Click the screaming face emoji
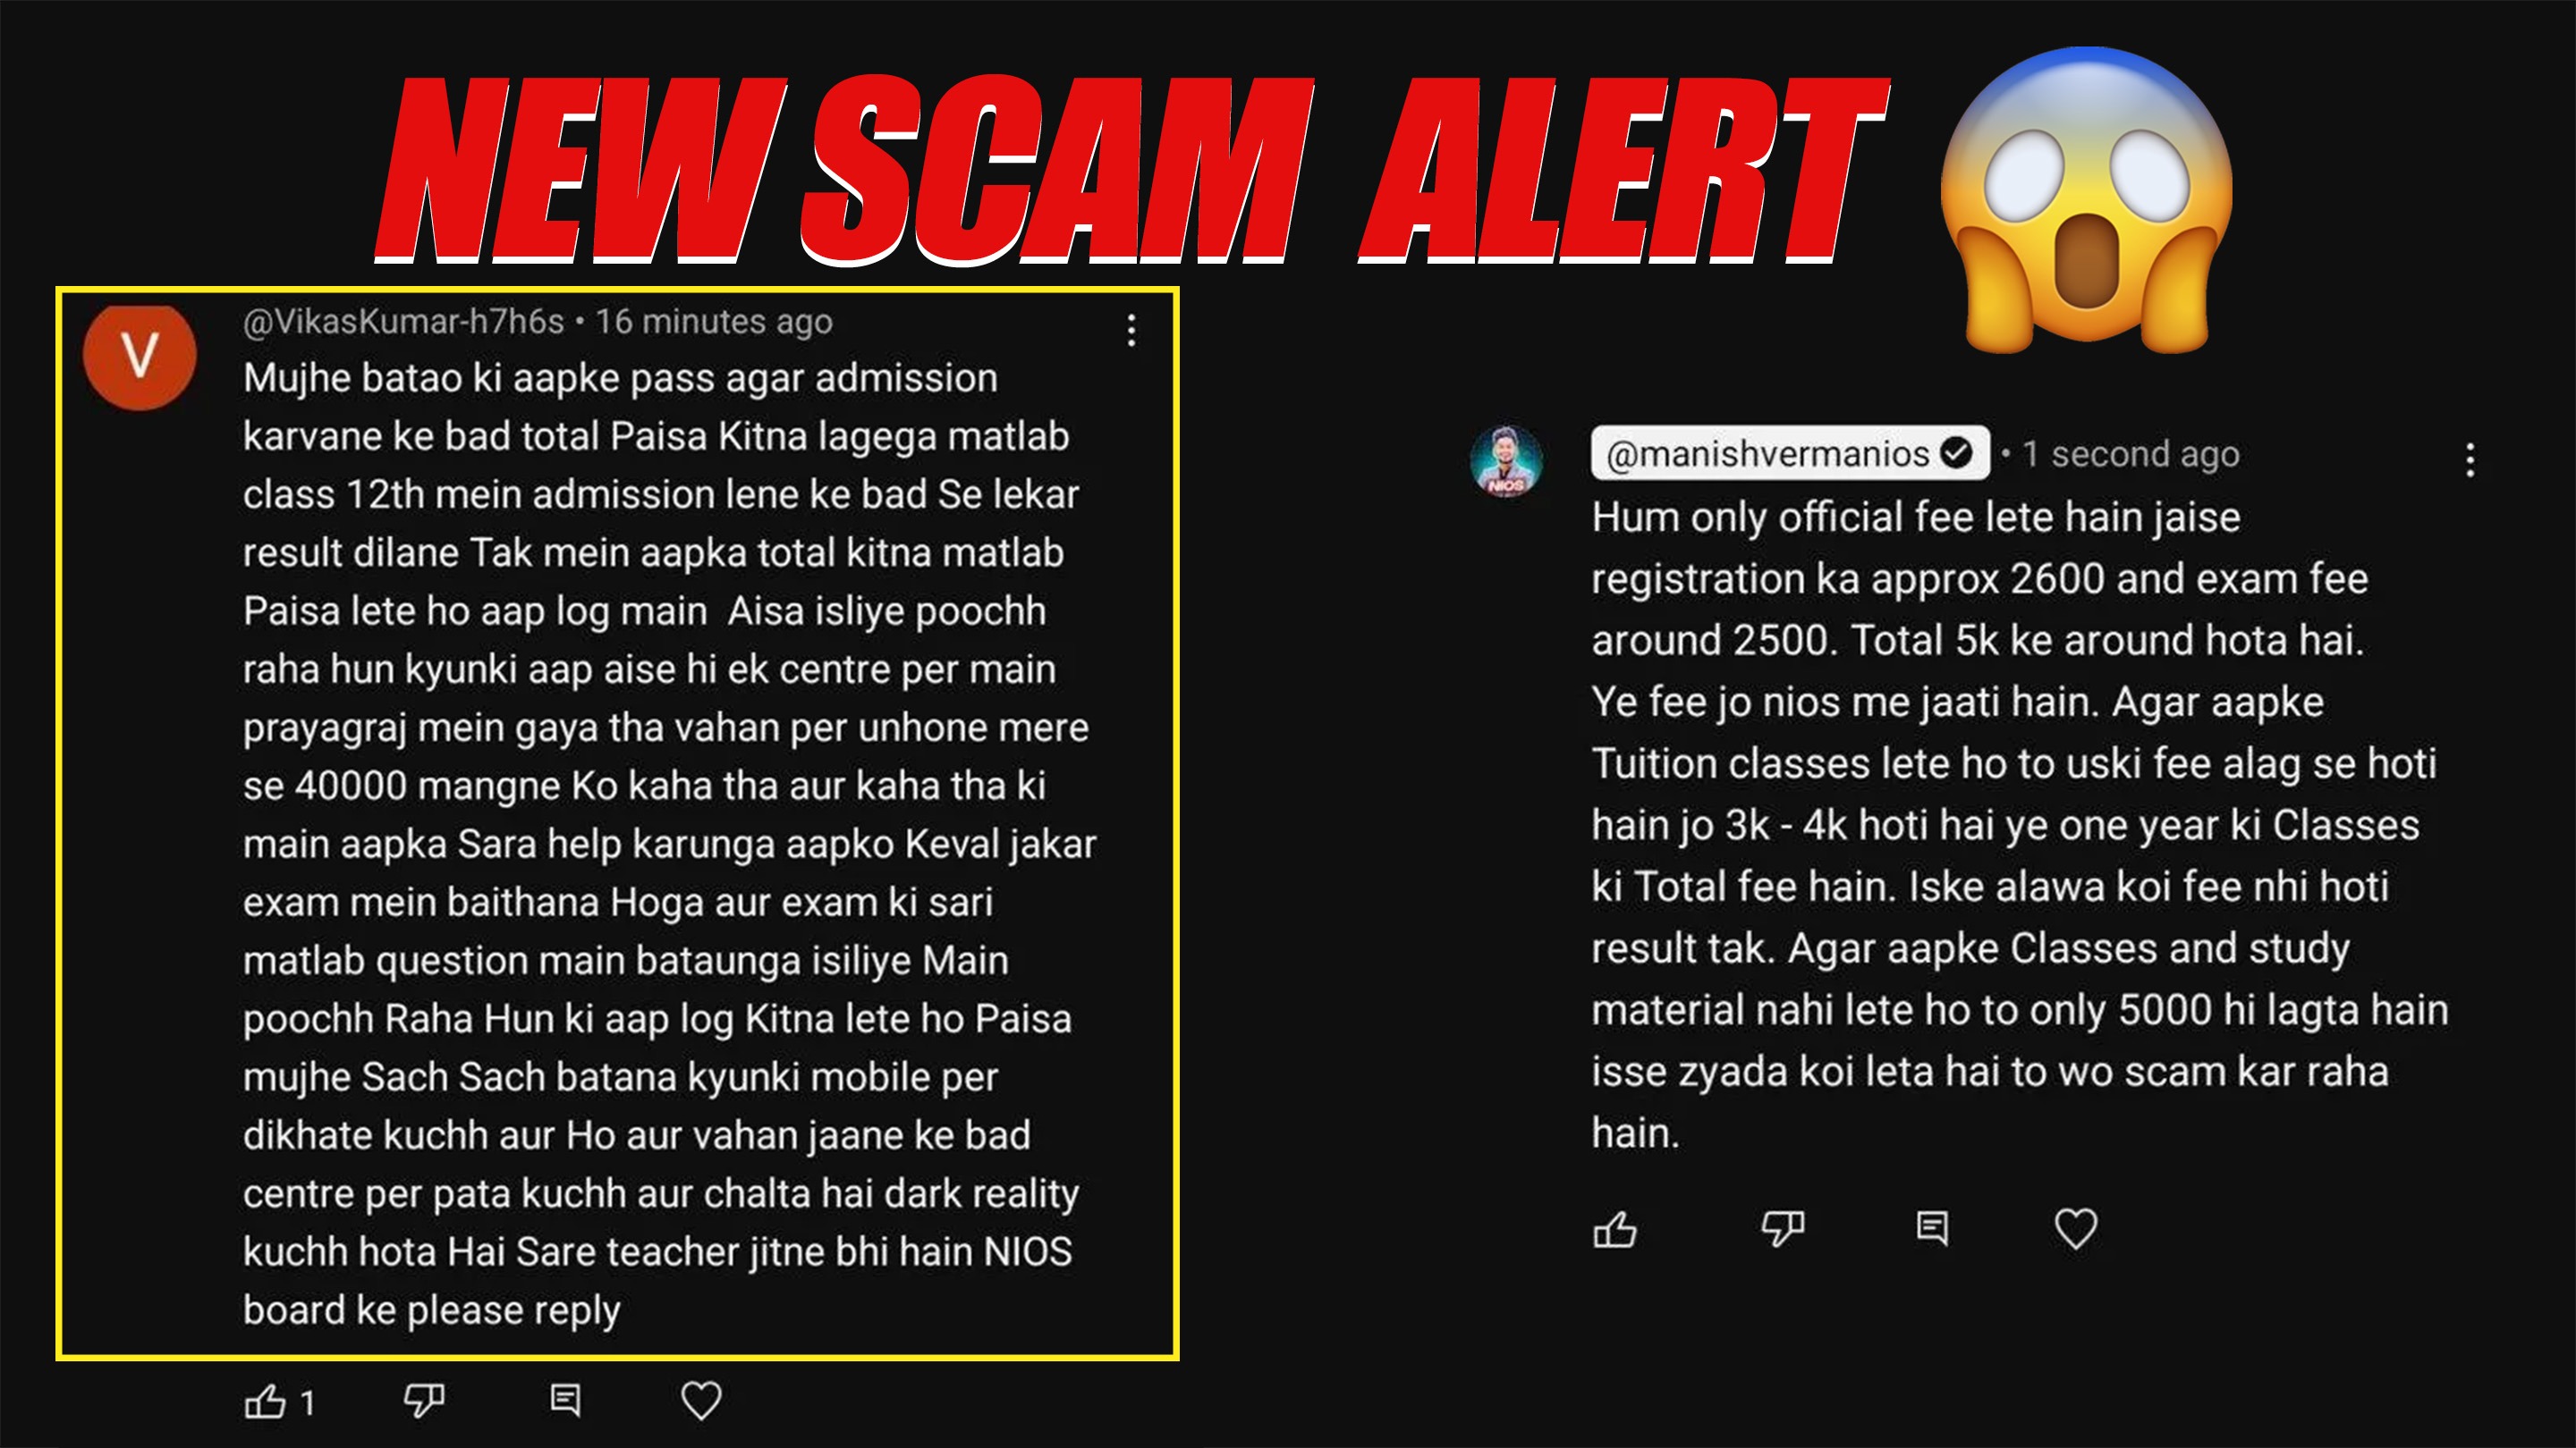 pyautogui.click(x=2086, y=200)
